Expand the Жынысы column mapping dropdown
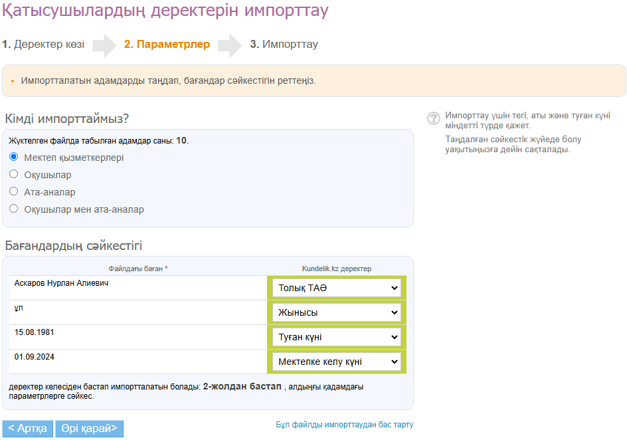 [x=337, y=312]
